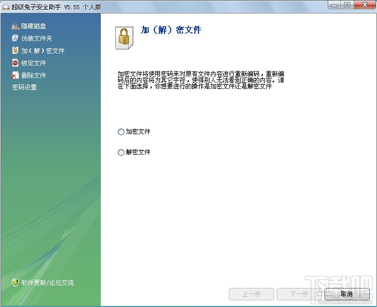Image resolution: width=377 pixels, height=307 pixels.
Task: Select the 解密文件 radio button
Action: click(x=121, y=152)
